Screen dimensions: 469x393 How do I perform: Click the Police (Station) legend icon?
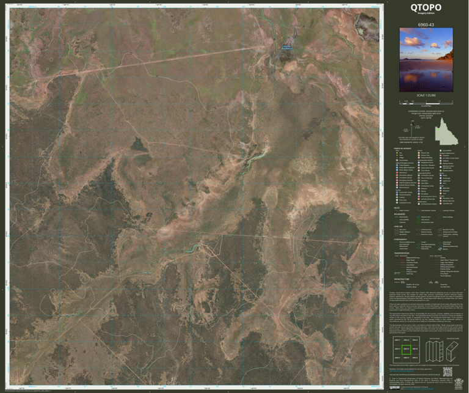(397, 165)
